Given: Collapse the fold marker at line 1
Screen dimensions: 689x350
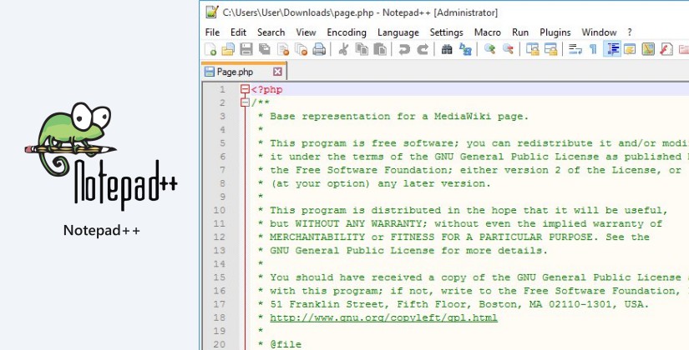Looking at the screenshot, I should point(245,89).
